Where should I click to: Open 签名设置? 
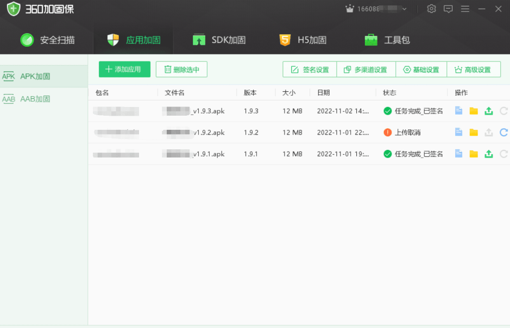[x=310, y=70]
